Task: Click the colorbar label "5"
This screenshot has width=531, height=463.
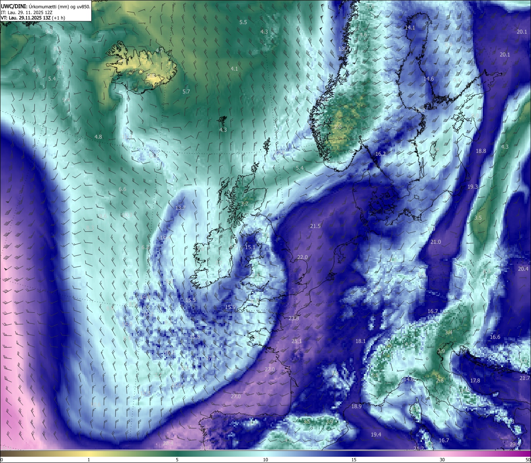Action: [x=177, y=459]
